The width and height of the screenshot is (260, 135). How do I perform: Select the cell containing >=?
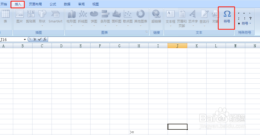[x=139, y=132]
